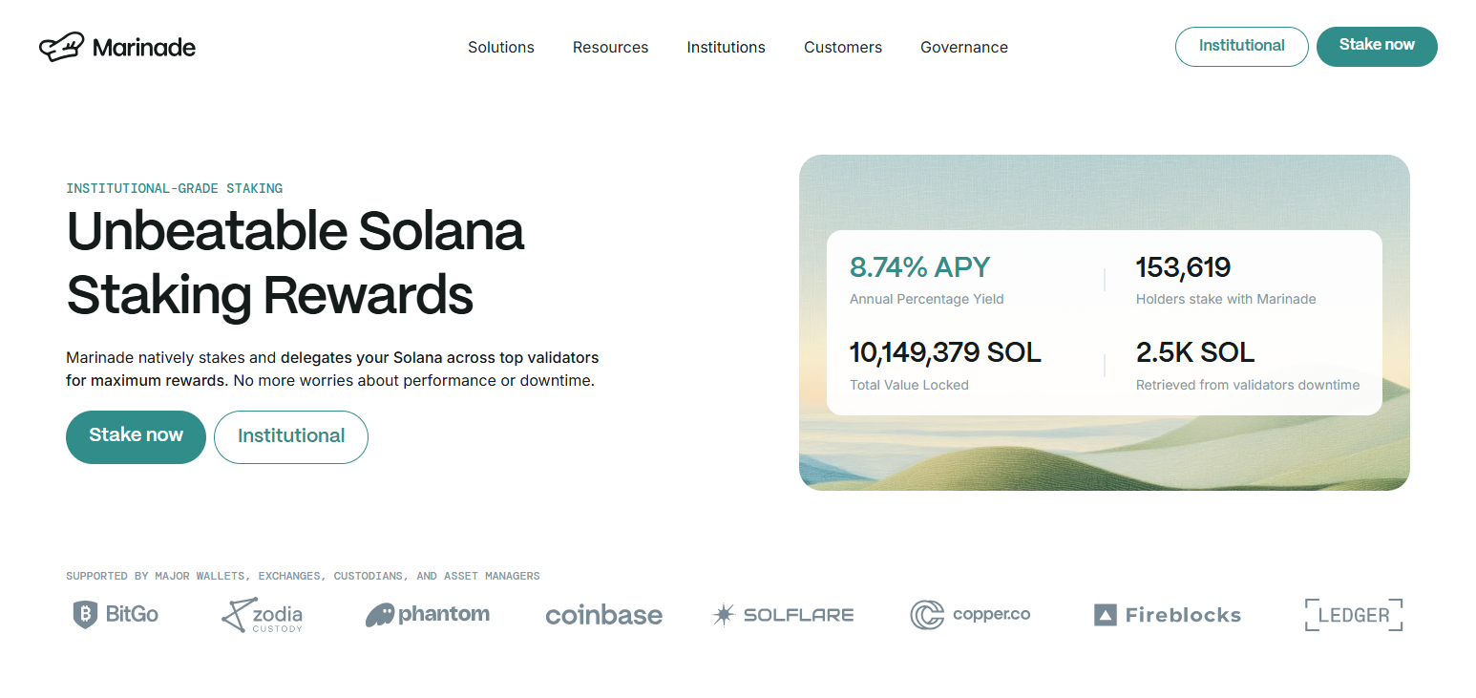Click the Ledger logo

tap(1352, 614)
